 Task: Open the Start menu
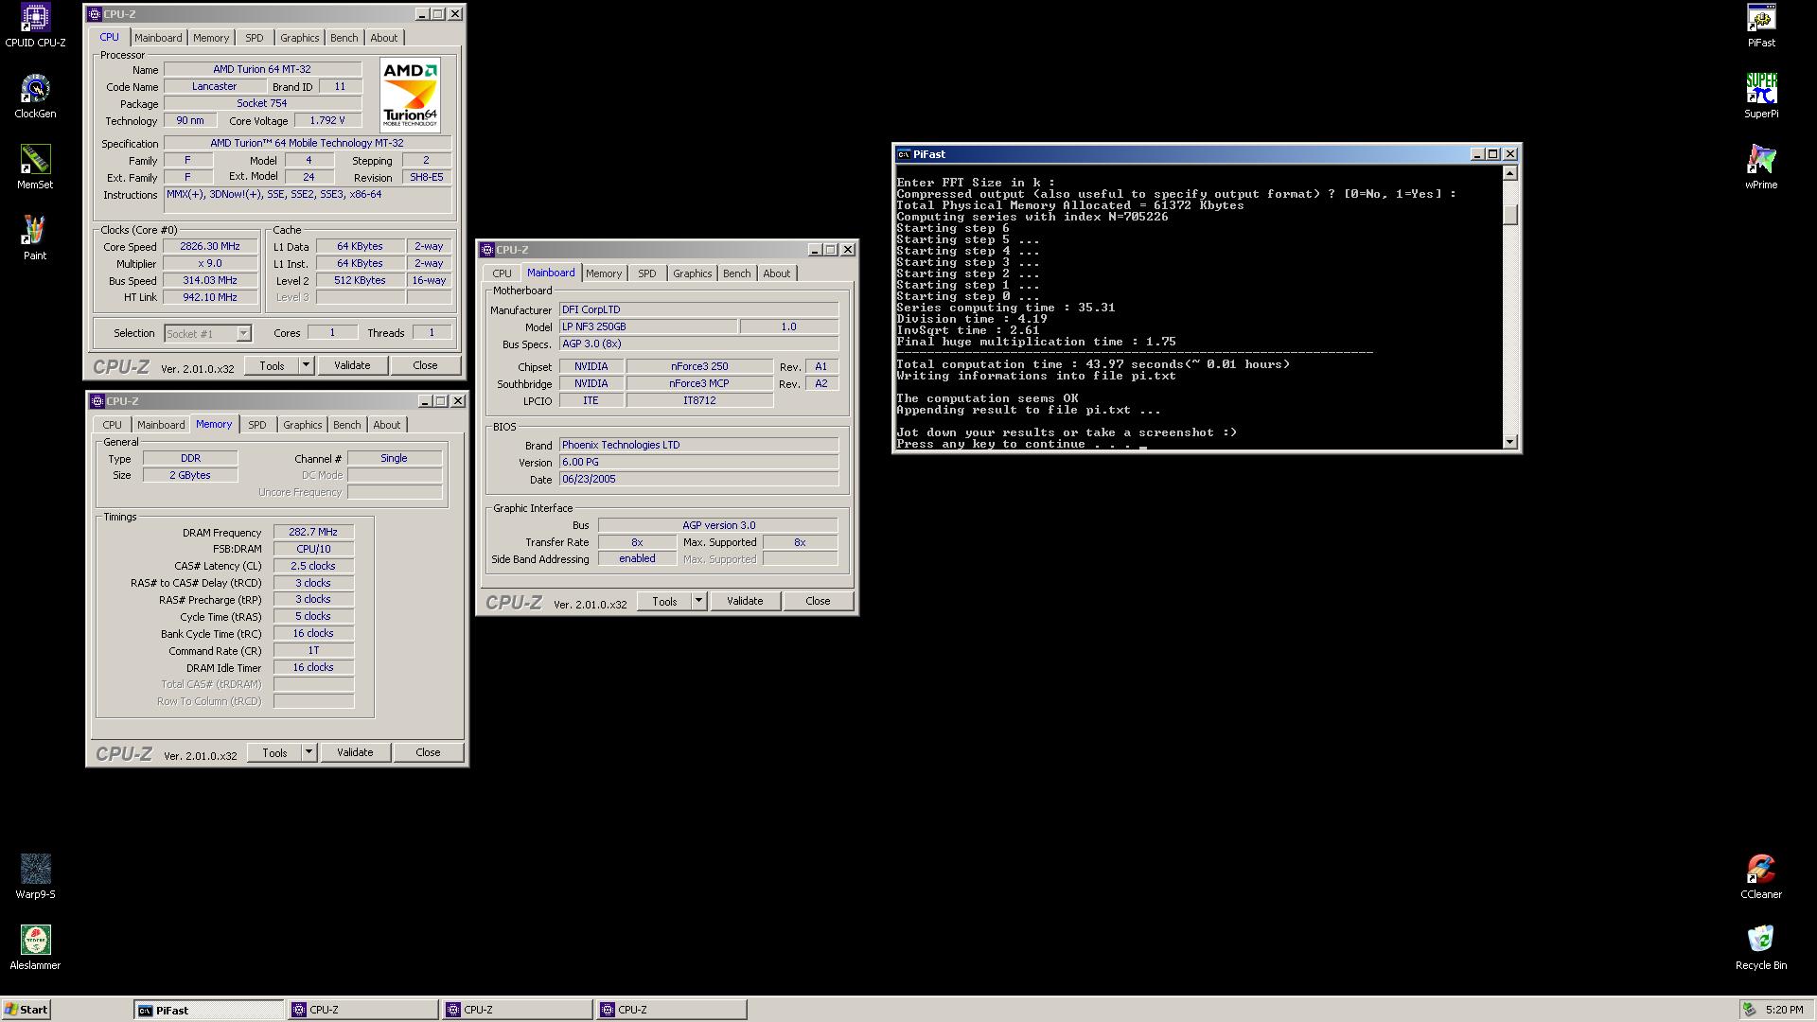(26, 1010)
